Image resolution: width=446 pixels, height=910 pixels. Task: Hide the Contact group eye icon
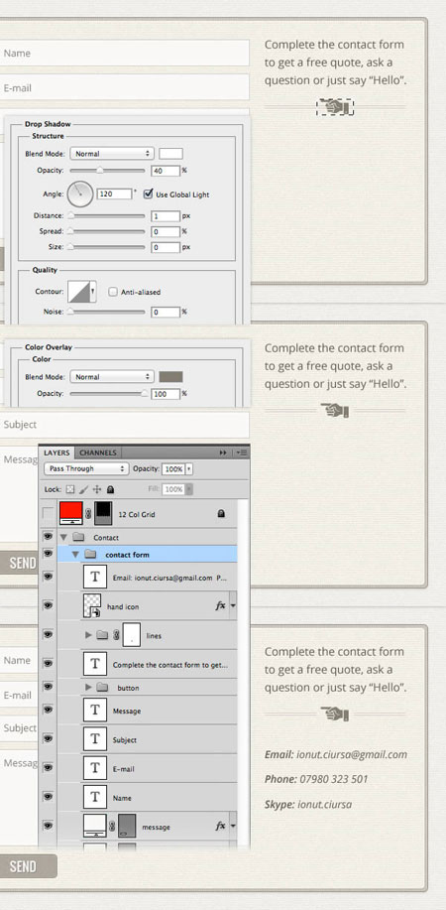click(49, 537)
